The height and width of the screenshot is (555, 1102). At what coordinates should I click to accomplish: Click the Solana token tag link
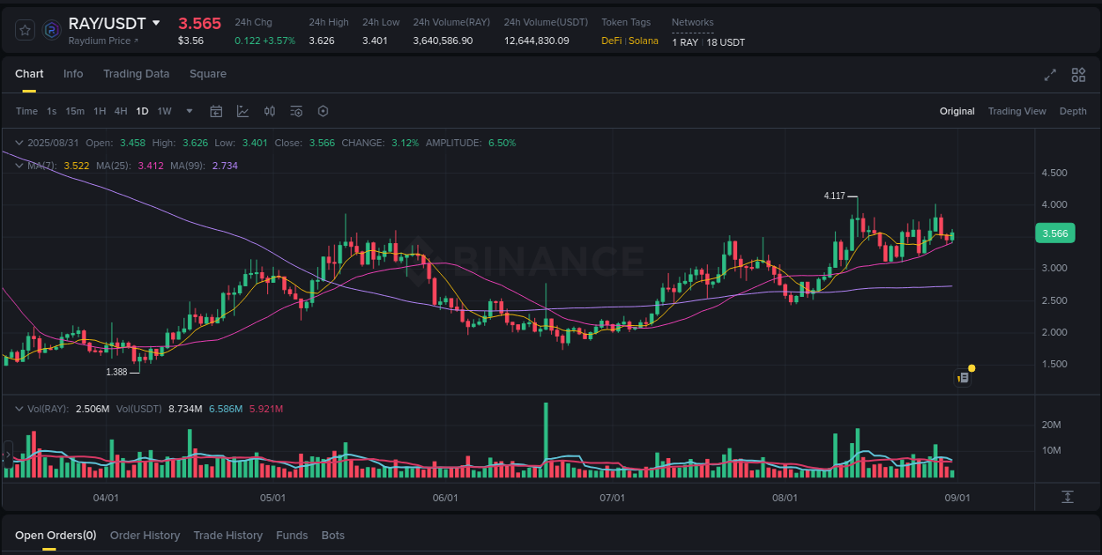point(644,41)
